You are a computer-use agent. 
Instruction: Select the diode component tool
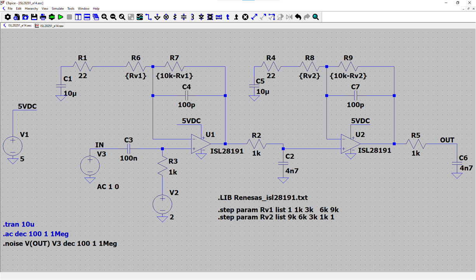click(201, 17)
